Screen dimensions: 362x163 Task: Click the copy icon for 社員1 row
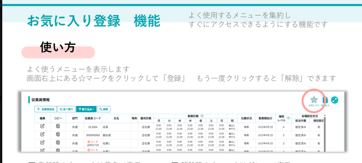pos(58,143)
